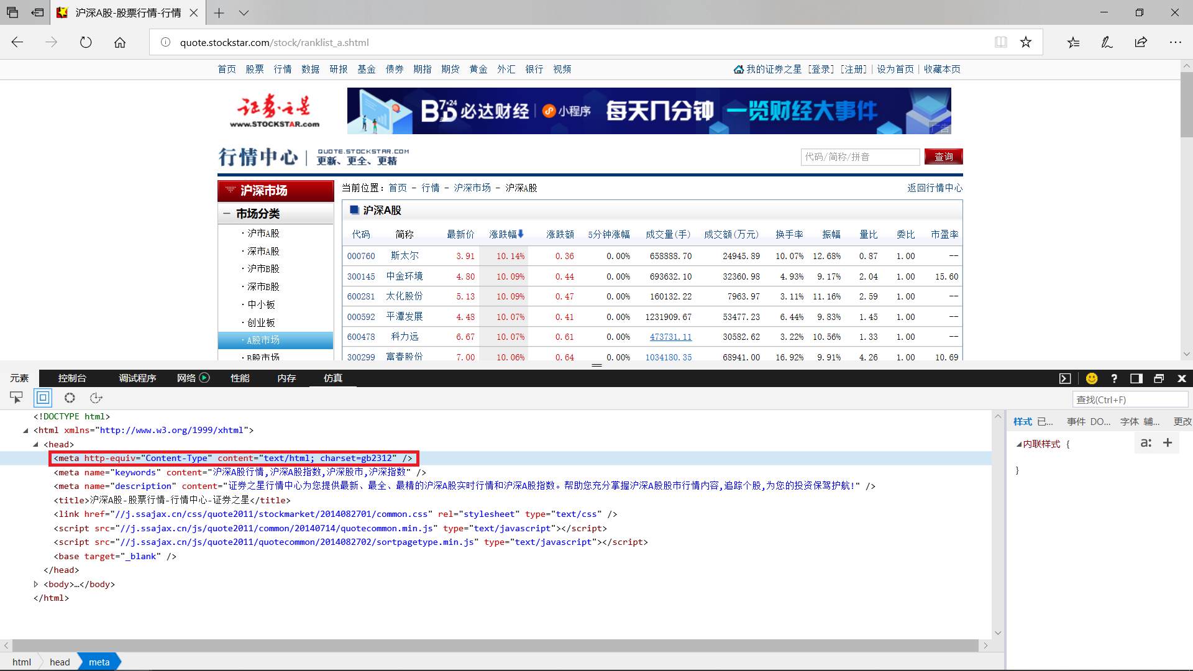The height and width of the screenshot is (671, 1193).
Task: Click the address bar URL
Action: click(274, 42)
